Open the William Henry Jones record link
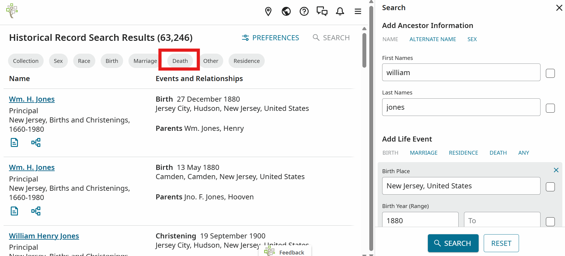This screenshot has height=256, width=565. point(44,236)
